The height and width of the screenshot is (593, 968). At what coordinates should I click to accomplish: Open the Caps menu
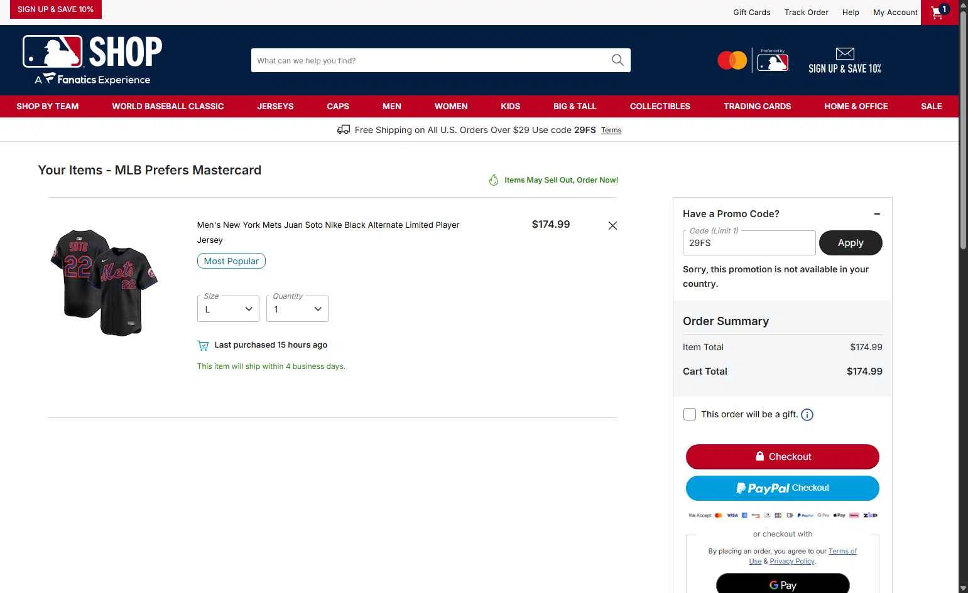338,106
